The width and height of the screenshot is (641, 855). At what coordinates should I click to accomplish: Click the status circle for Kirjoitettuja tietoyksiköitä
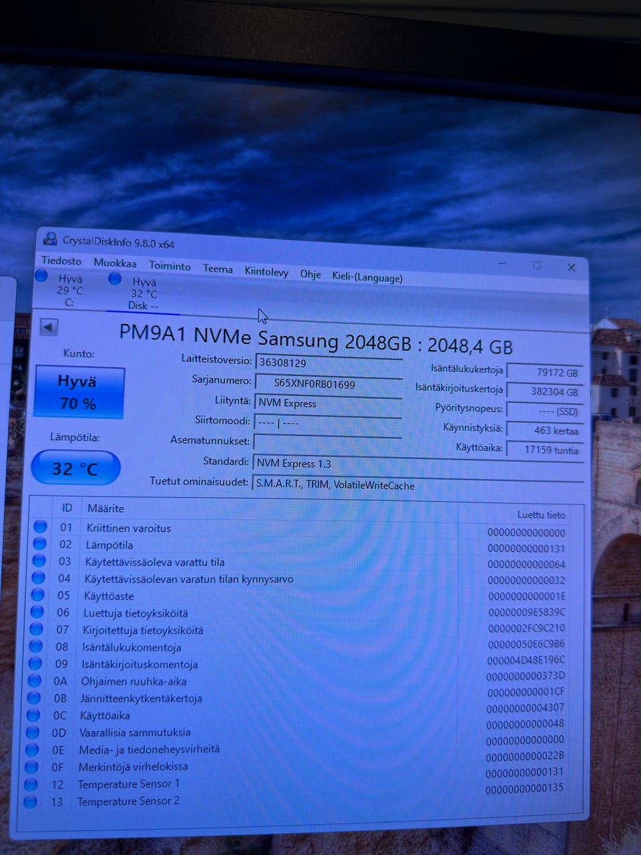(36, 629)
